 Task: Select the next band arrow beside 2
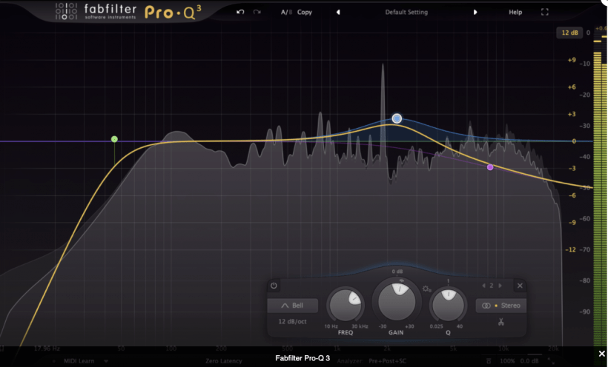[500, 286]
